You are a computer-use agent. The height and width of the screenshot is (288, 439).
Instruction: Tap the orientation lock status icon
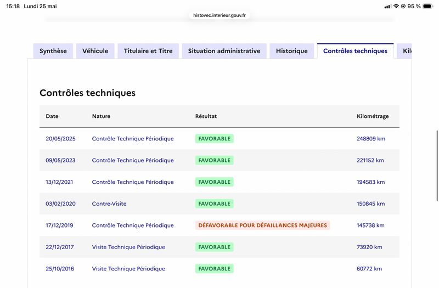click(x=403, y=6)
